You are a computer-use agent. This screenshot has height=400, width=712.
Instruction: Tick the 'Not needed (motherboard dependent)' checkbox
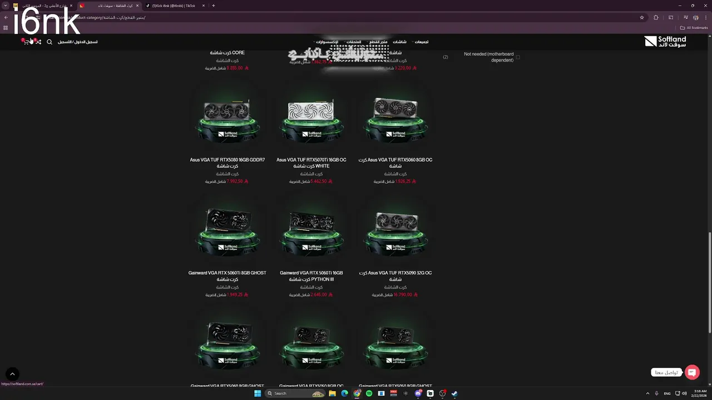(x=518, y=57)
